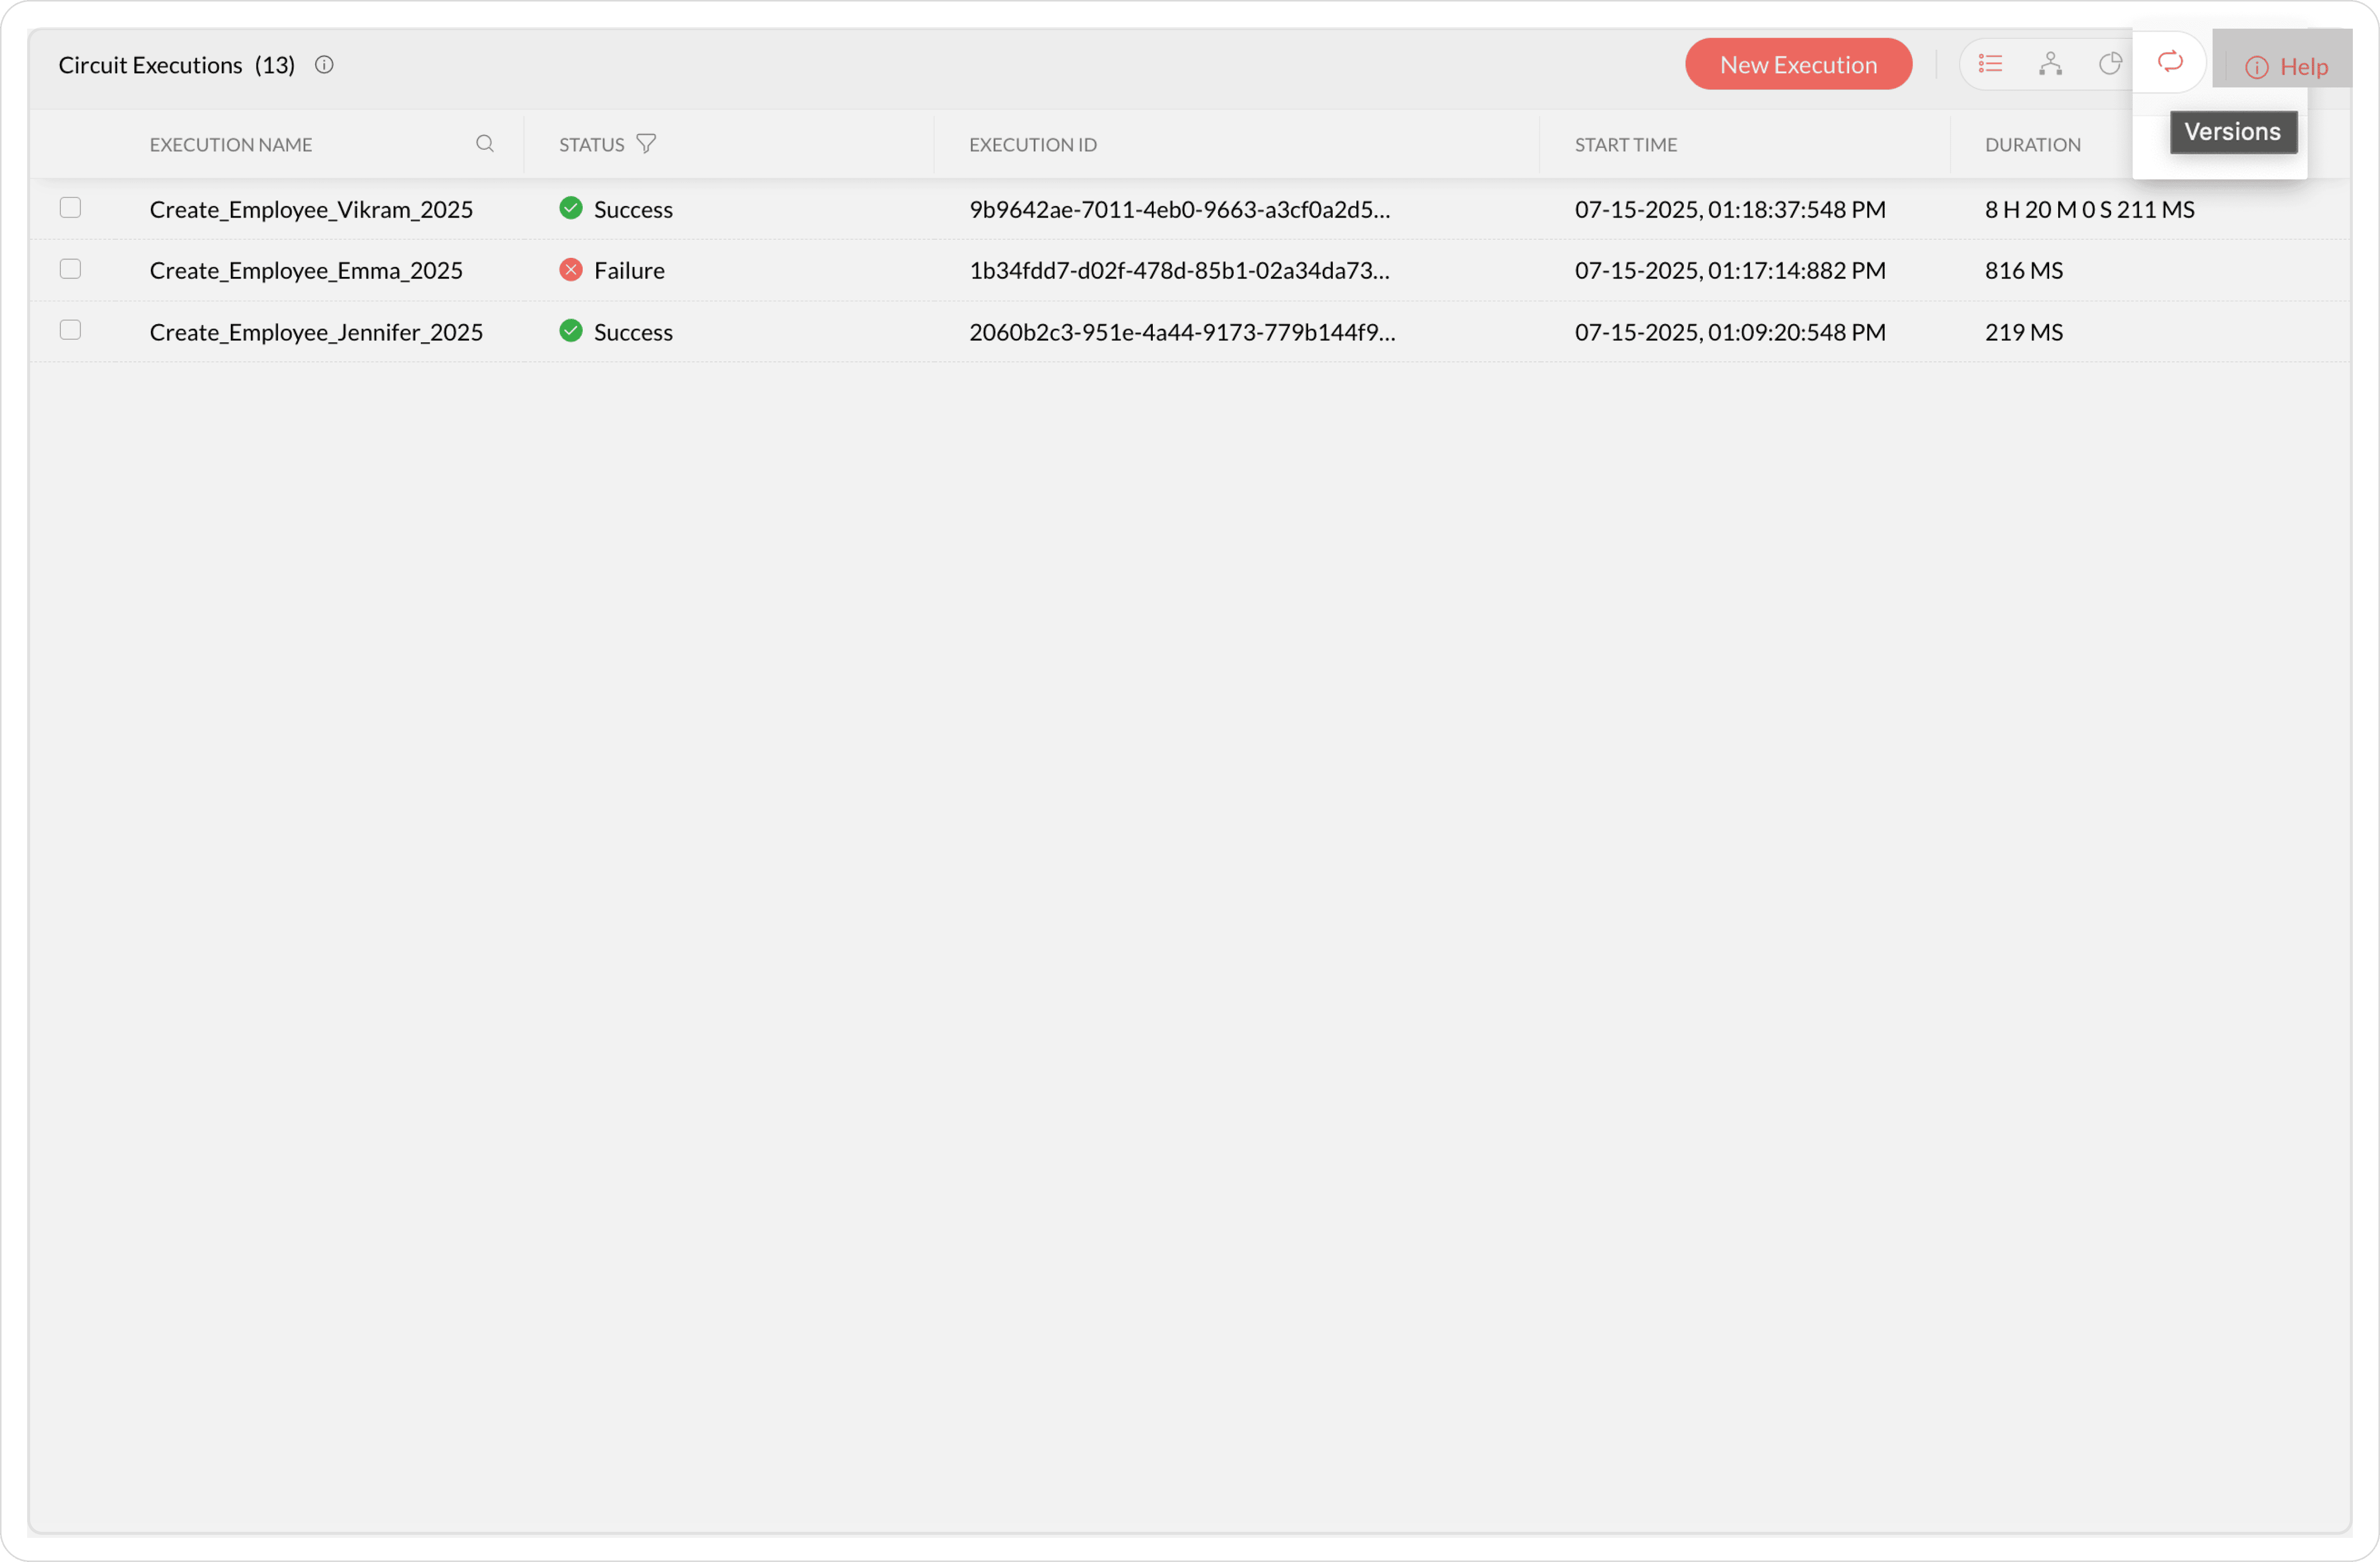
Task: Tick the Create_Employee_Emma_2025 checkbox
Action: [70, 269]
